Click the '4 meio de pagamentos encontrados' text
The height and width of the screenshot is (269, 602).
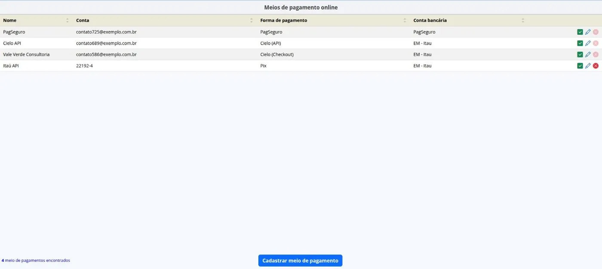(x=36, y=260)
